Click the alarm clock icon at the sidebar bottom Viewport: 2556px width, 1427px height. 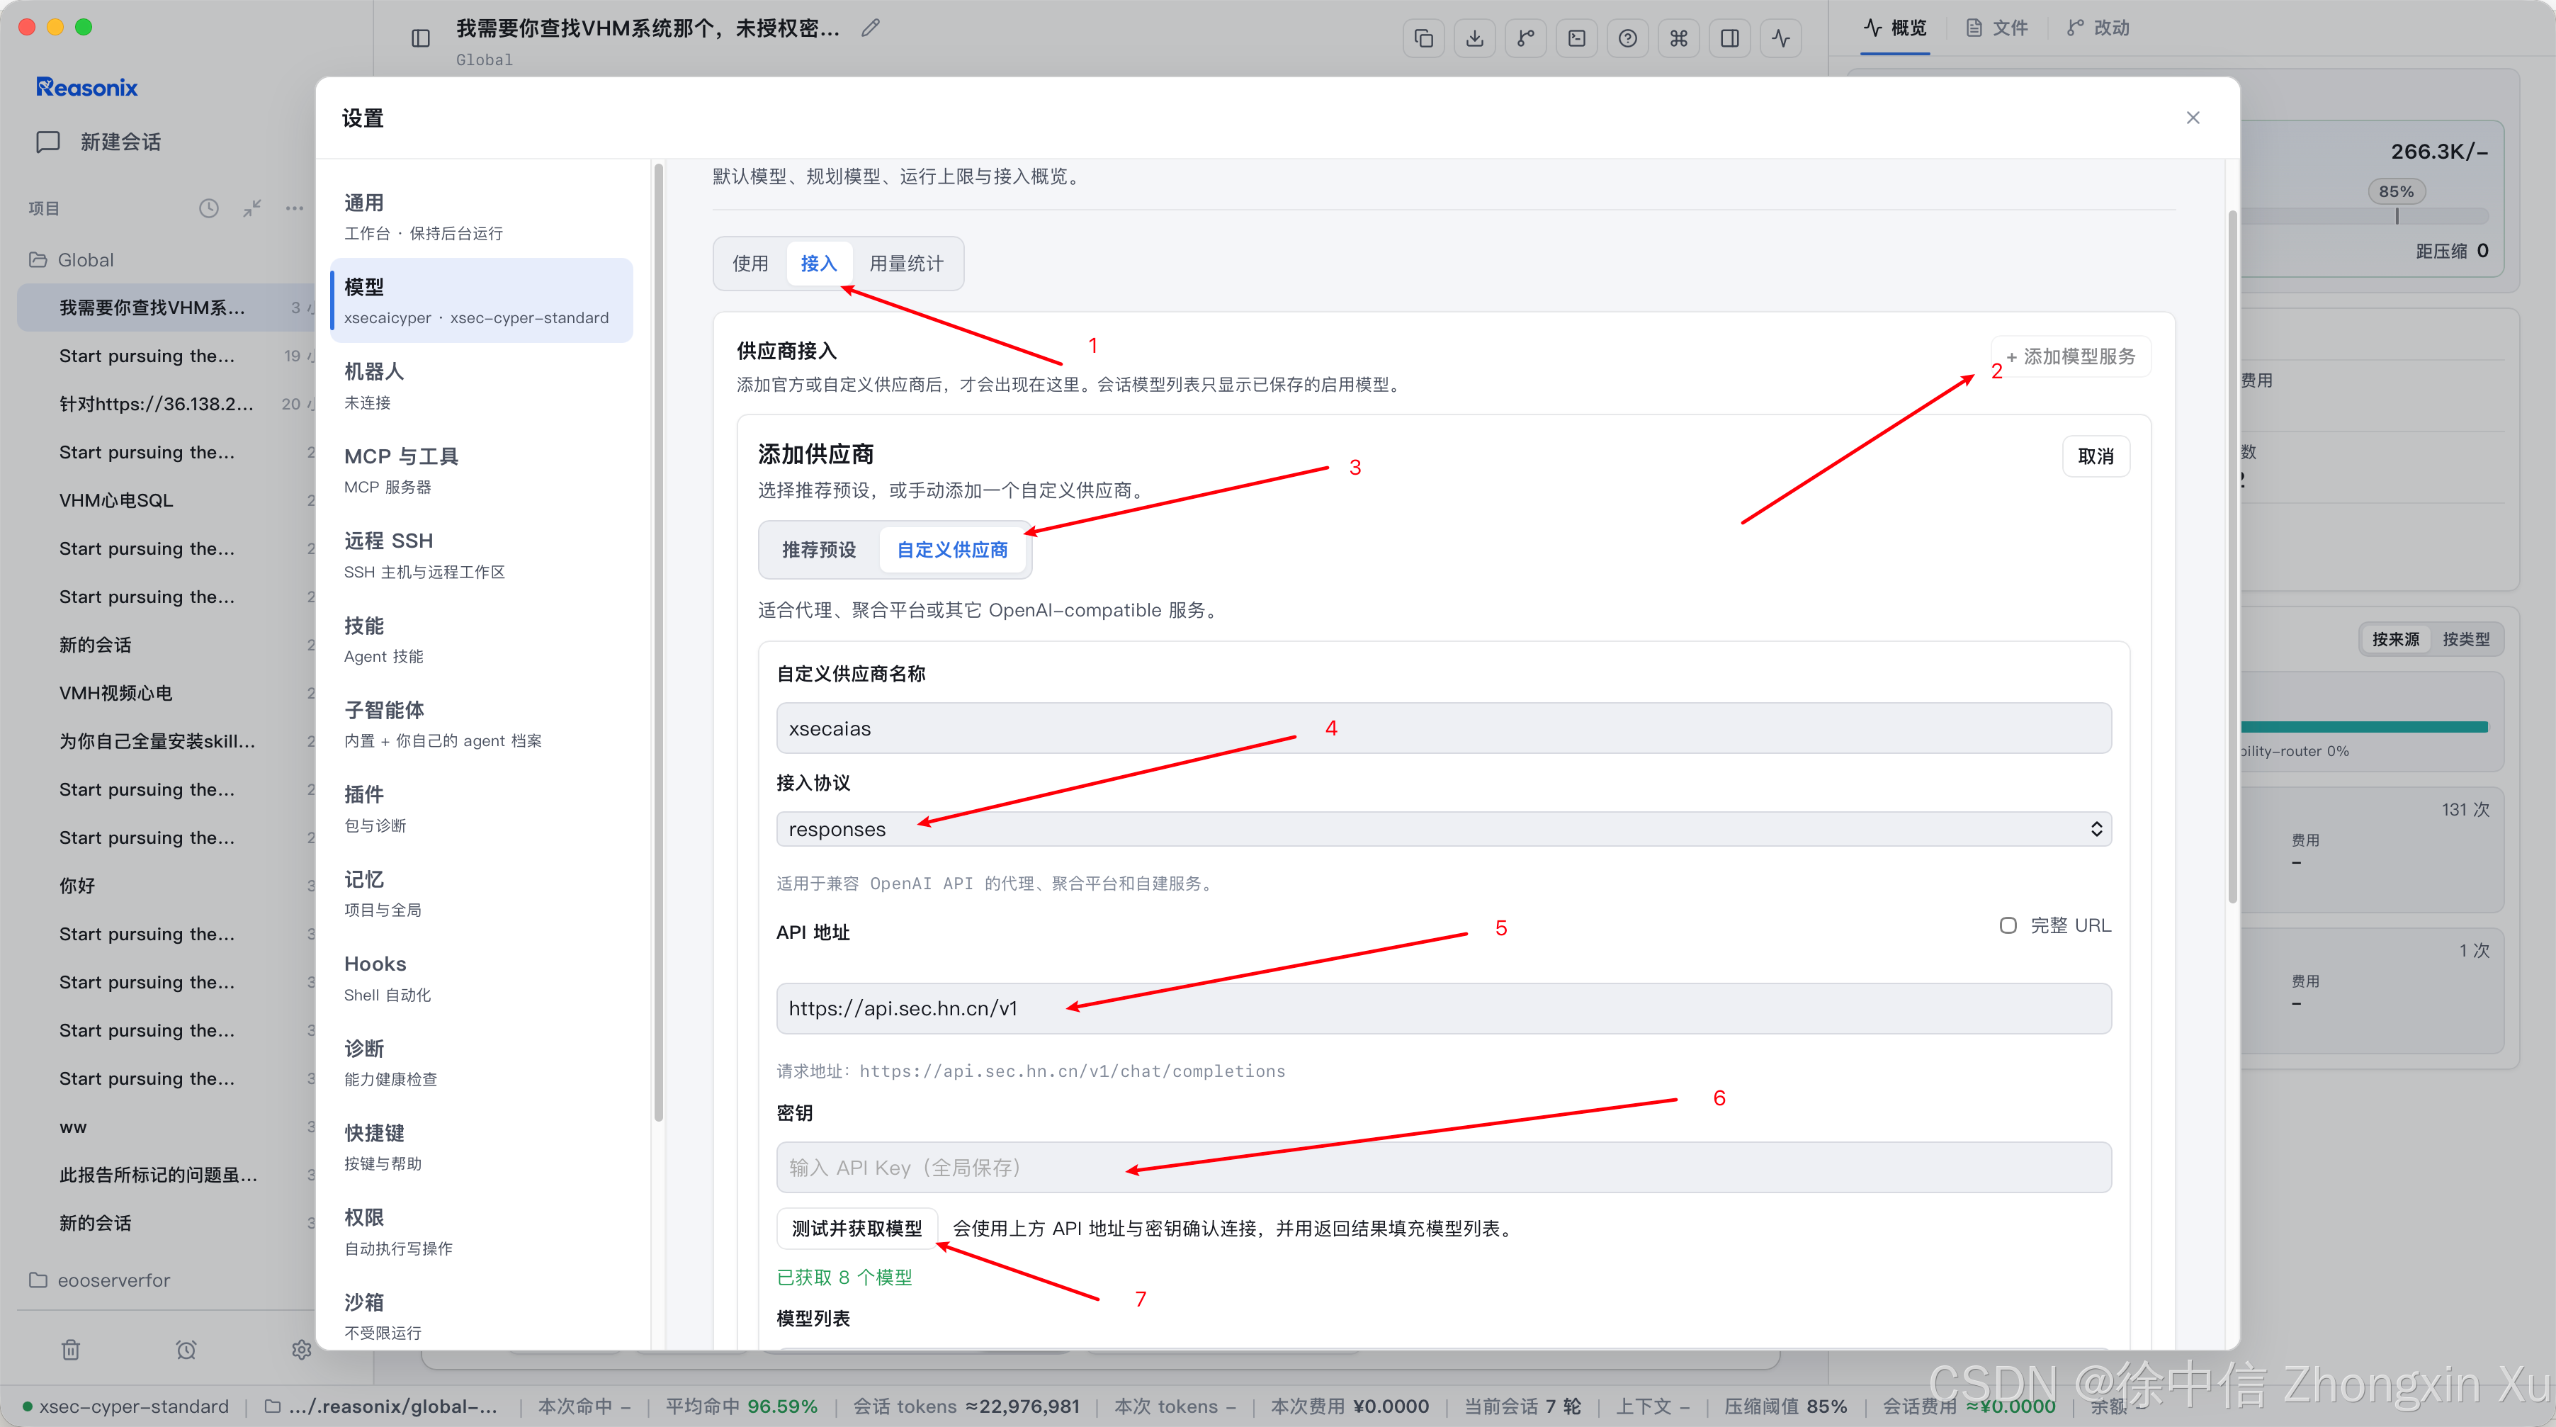pyautogui.click(x=186, y=1350)
